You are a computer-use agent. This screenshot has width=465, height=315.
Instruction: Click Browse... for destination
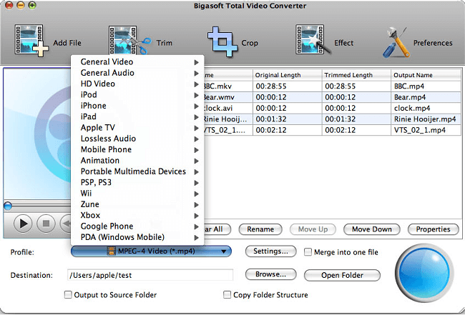click(270, 274)
